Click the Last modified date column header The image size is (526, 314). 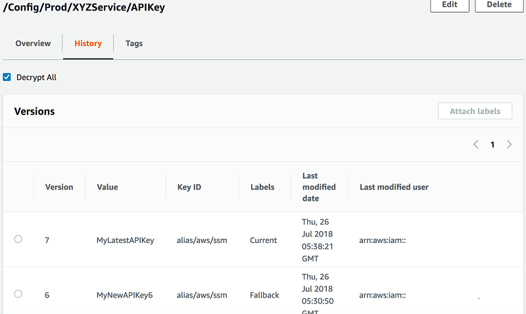pos(319,187)
